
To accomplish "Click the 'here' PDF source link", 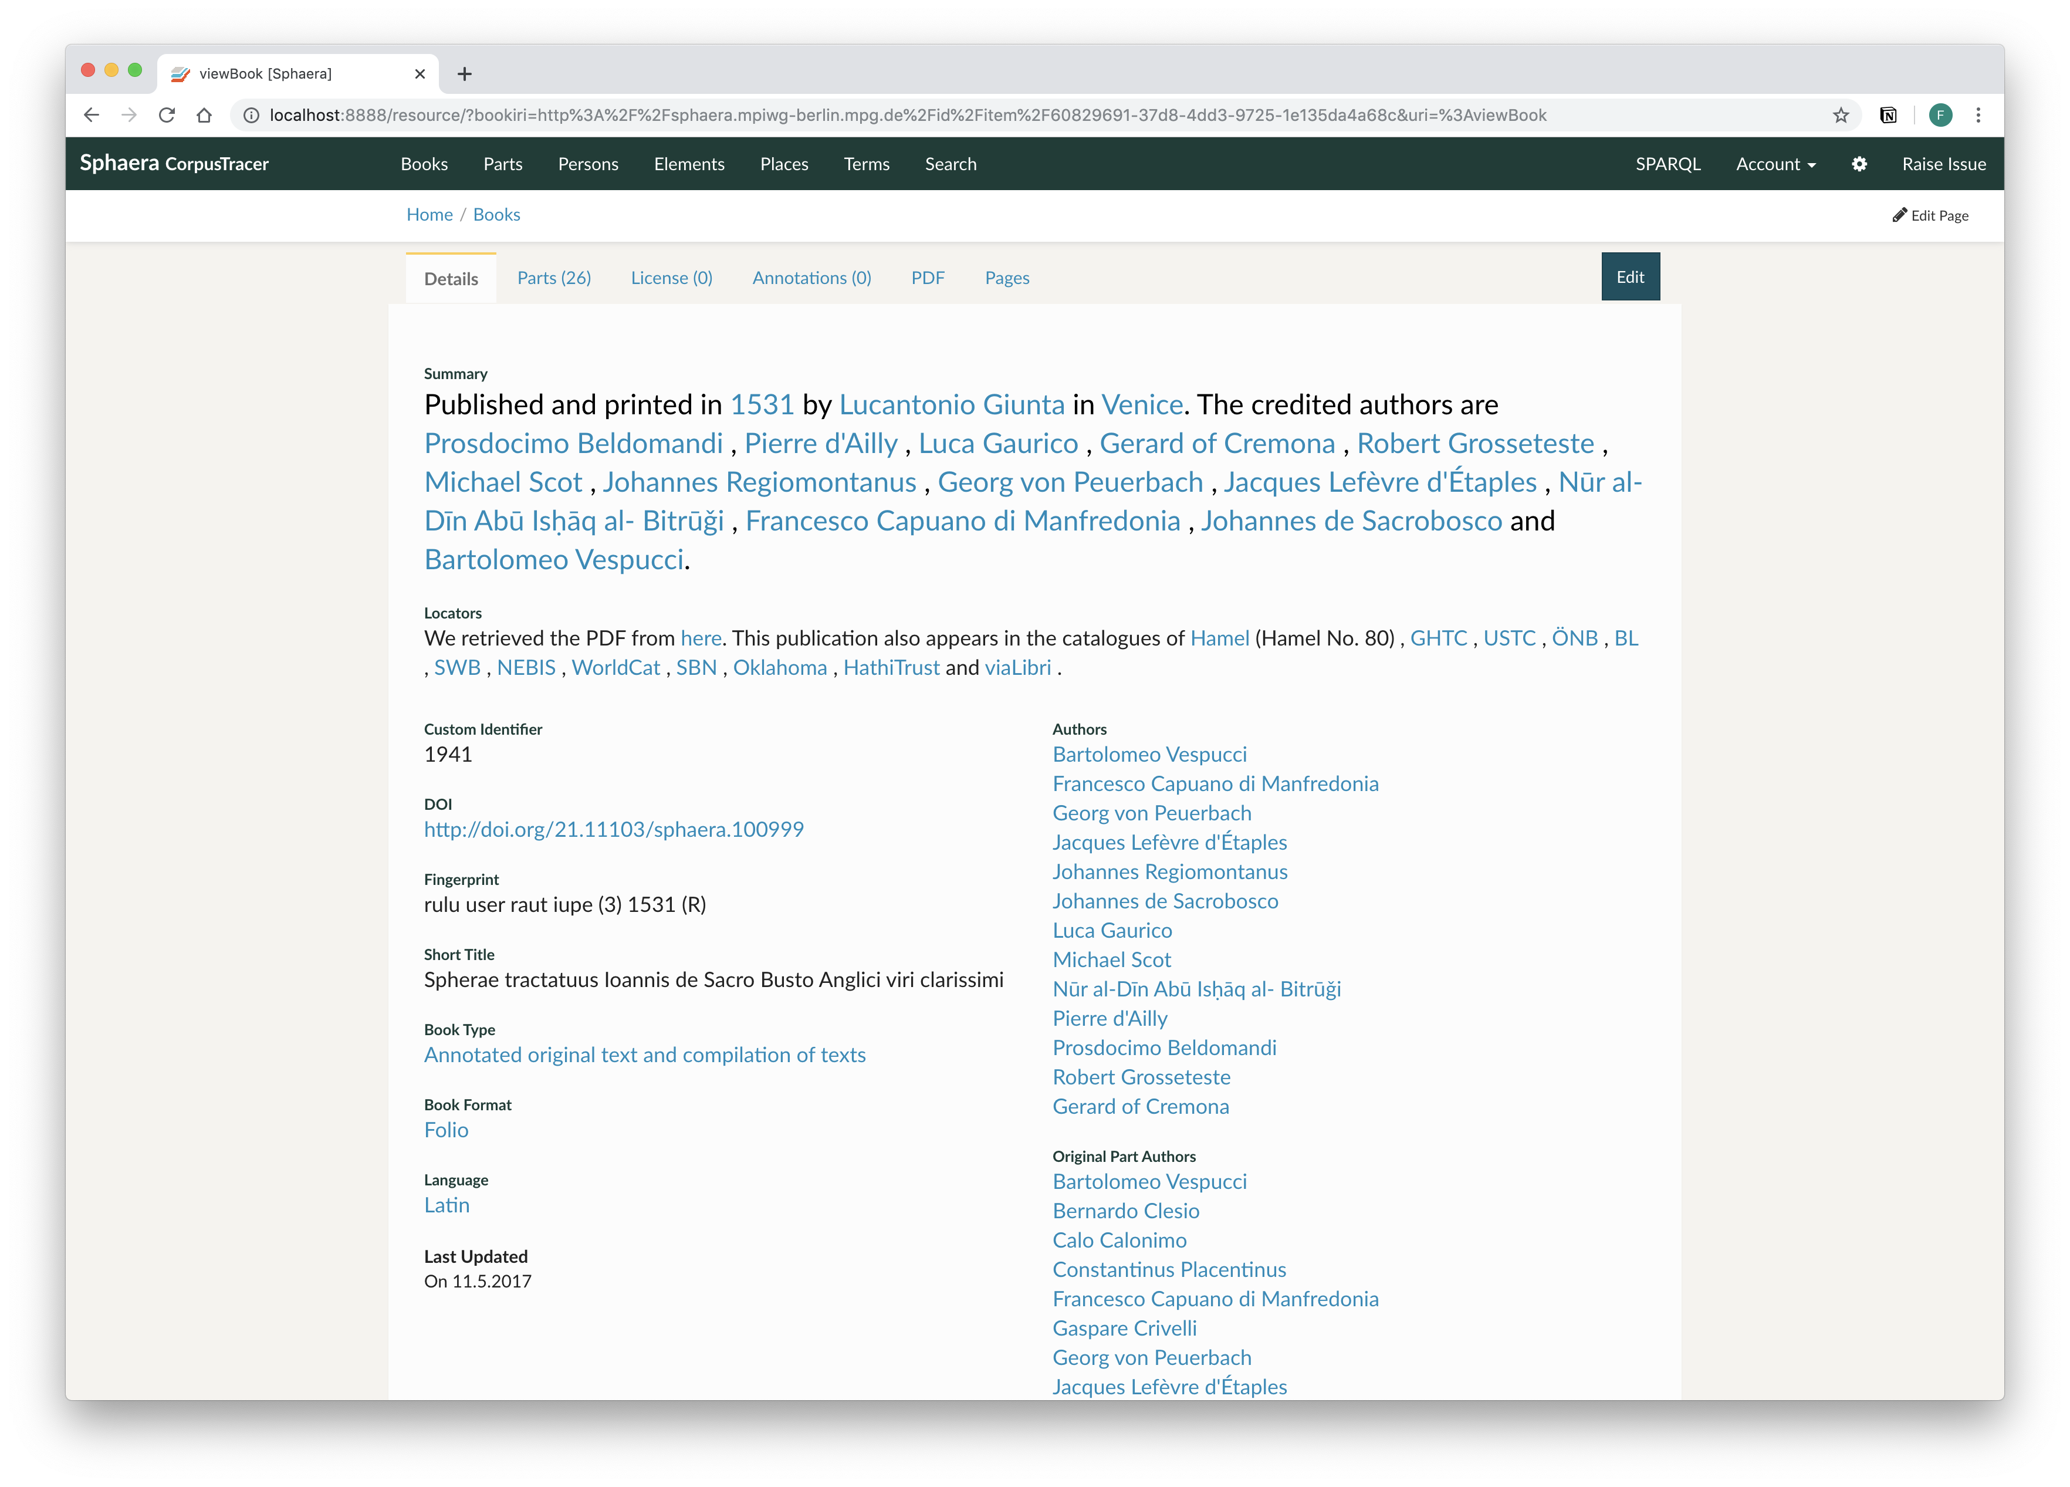I will click(701, 638).
